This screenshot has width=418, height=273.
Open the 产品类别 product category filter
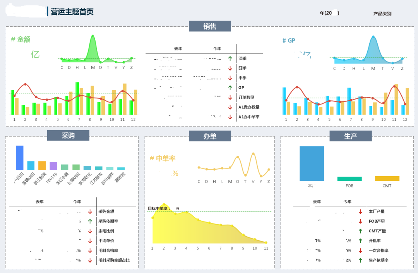point(382,14)
